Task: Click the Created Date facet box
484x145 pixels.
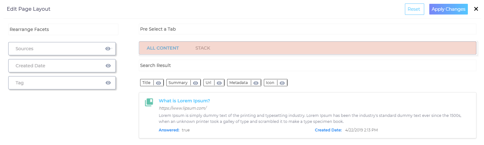Action: 57,66
